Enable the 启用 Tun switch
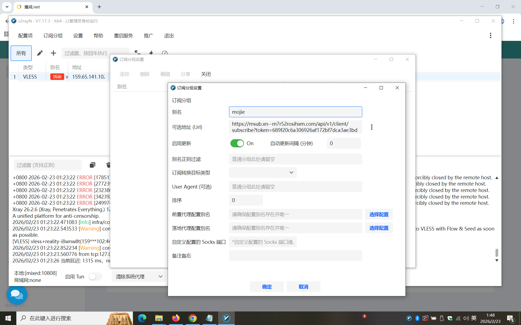This screenshot has height=325, width=521. tap(95, 277)
